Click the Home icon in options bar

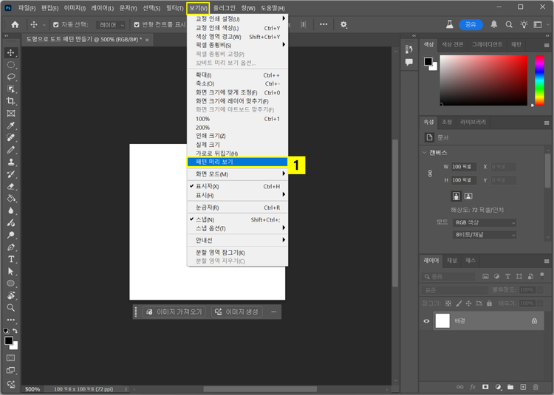[x=15, y=24]
